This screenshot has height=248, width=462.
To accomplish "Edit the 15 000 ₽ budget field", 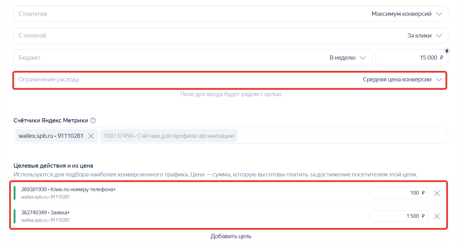I will click(412, 58).
